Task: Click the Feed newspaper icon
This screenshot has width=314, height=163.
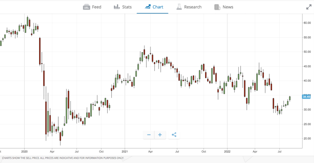Action: click(x=86, y=7)
